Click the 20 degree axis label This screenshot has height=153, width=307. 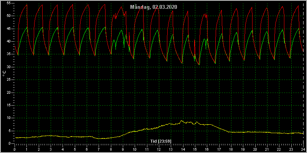pyautogui.click(x=8, y=93)
